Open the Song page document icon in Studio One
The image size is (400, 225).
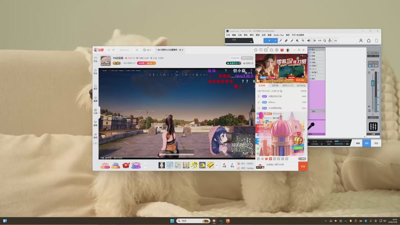pos(376,40)
